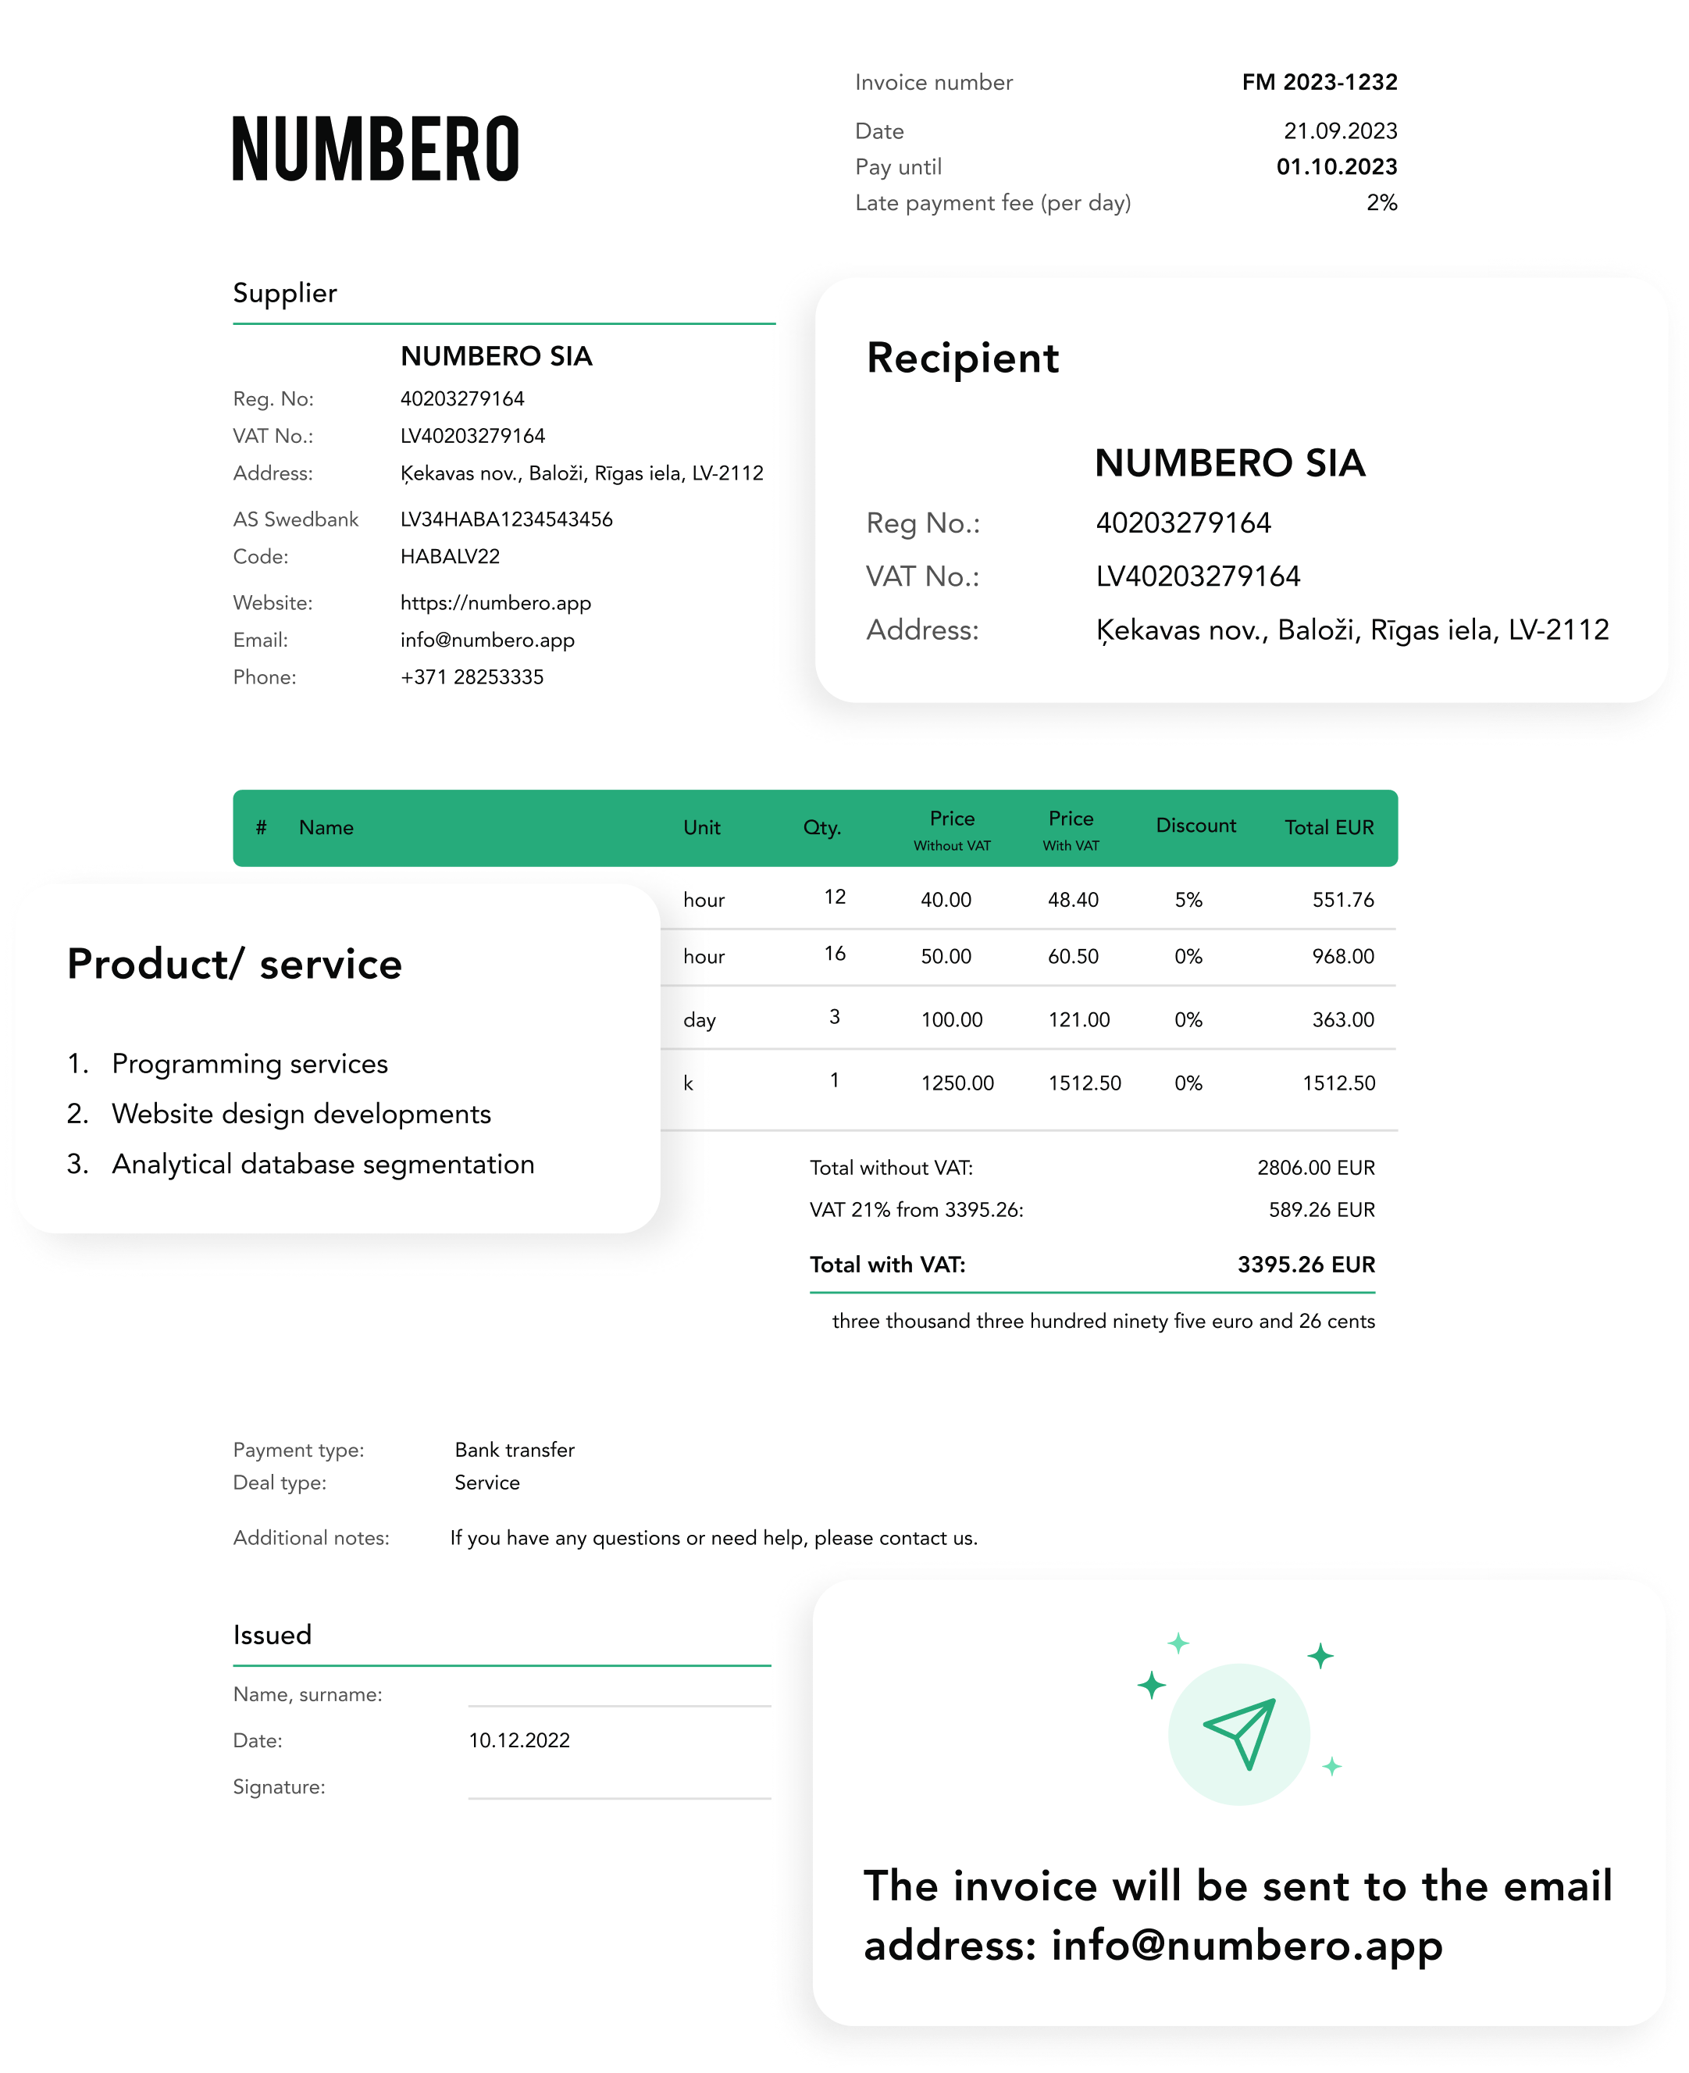Click the 363.00 total cell
Screen dimensions: 1689x2073
[1342, 1019]
